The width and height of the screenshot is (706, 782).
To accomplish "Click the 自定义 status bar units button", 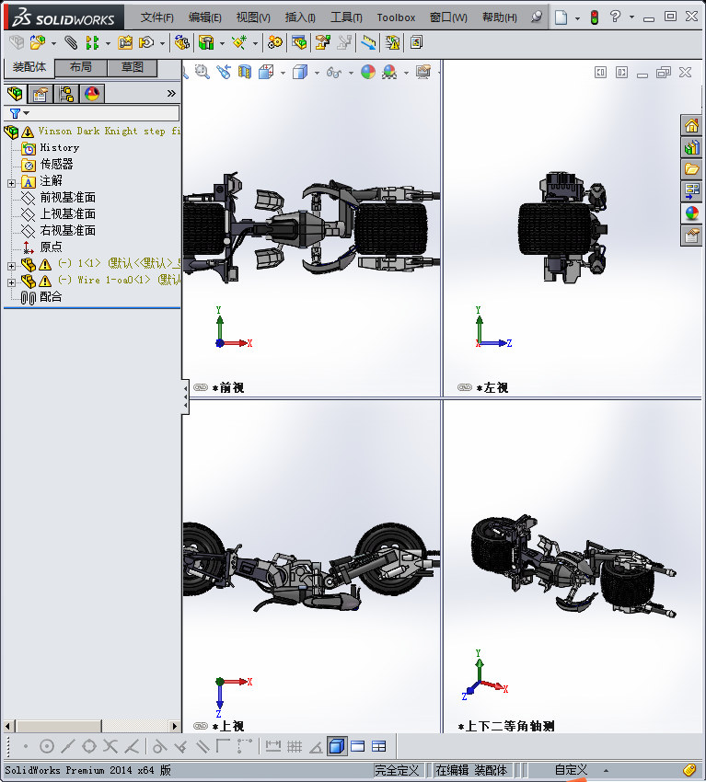I will (572, 770).
